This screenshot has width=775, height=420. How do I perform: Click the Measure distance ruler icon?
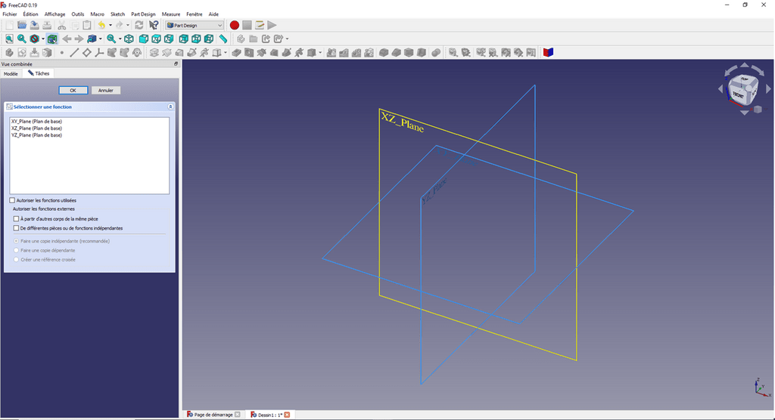(223, 39)
